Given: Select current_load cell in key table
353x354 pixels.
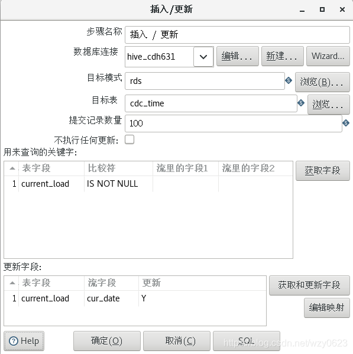Looking at the screenshot, I should [51, 184].
